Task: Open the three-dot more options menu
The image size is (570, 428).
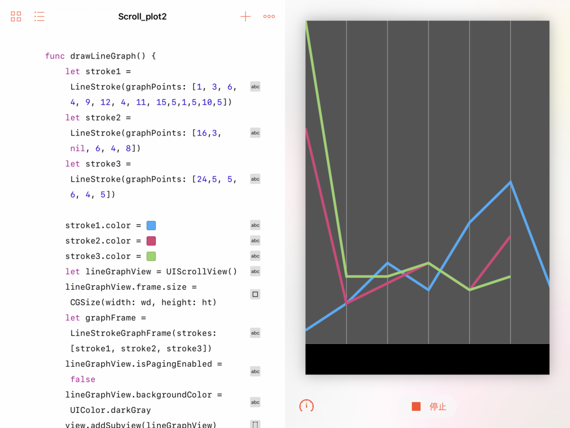Action: click(x=269, y=16)
